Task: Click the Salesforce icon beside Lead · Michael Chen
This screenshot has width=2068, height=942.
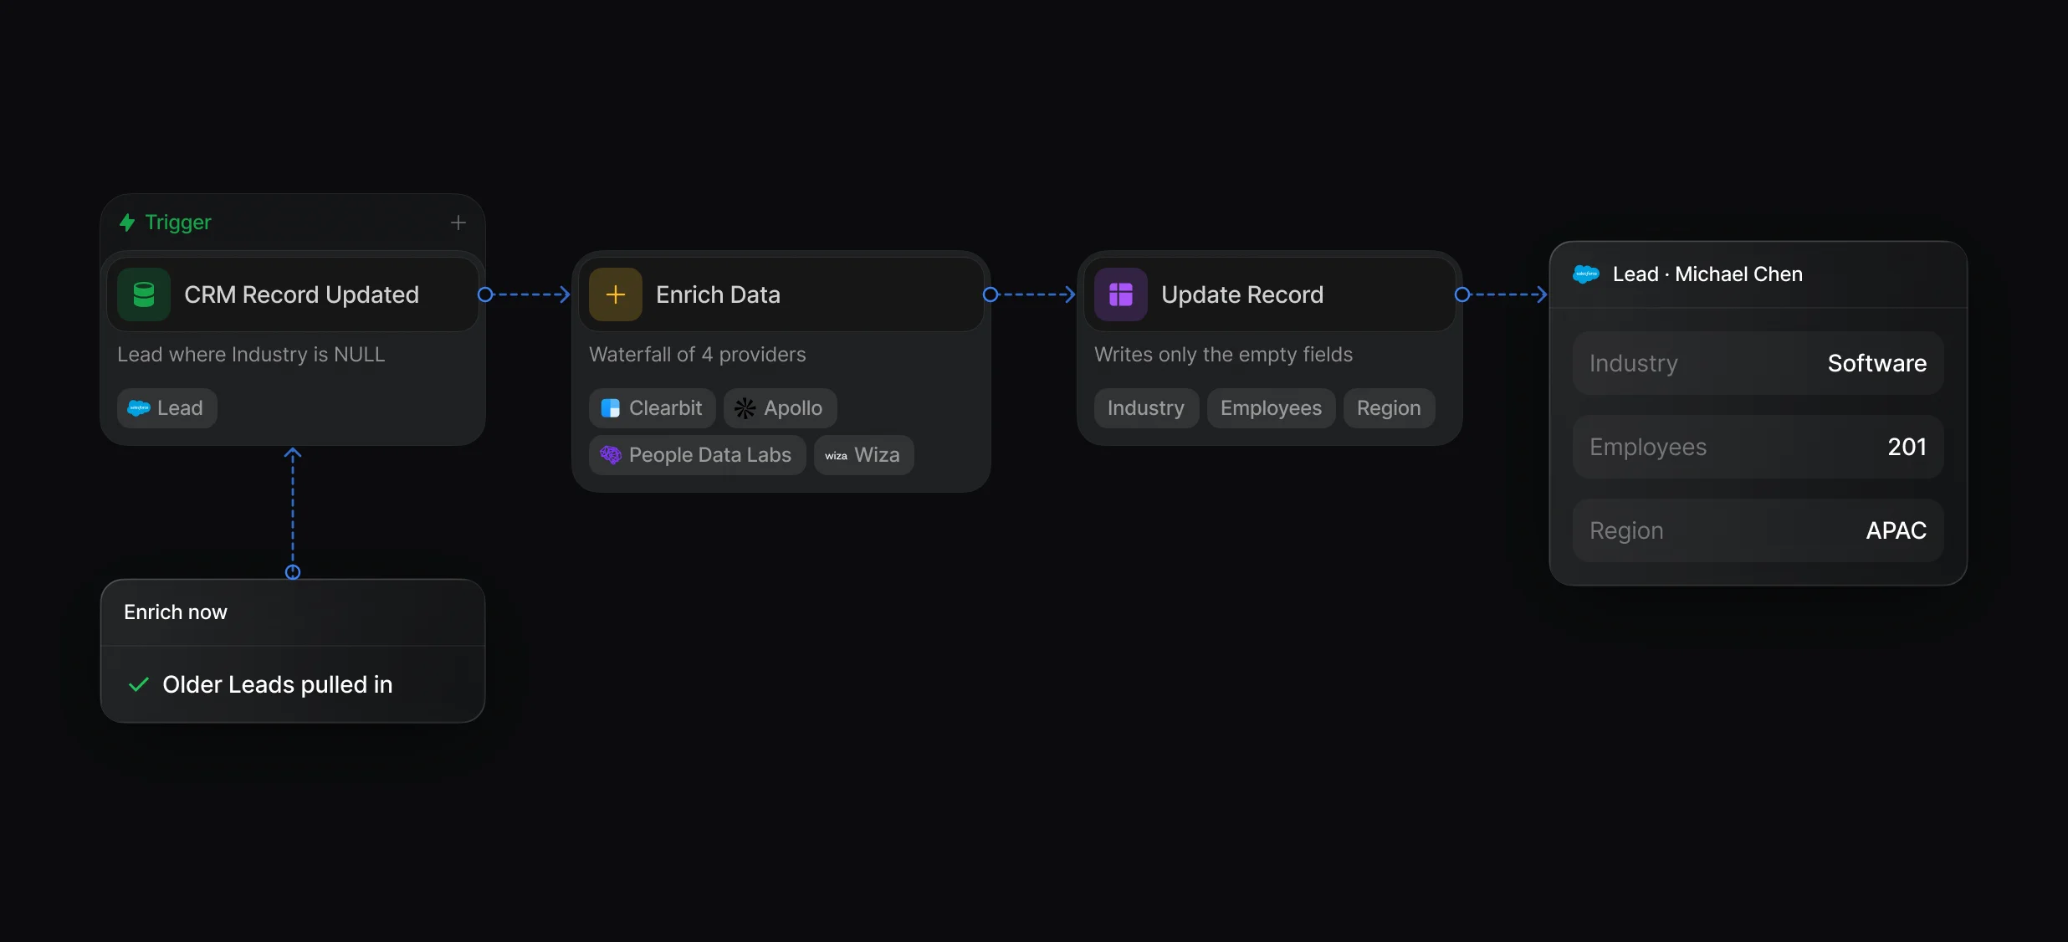Action: (1586, 274)
